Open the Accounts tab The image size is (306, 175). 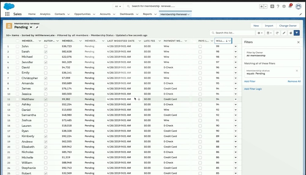coord(105,14)
